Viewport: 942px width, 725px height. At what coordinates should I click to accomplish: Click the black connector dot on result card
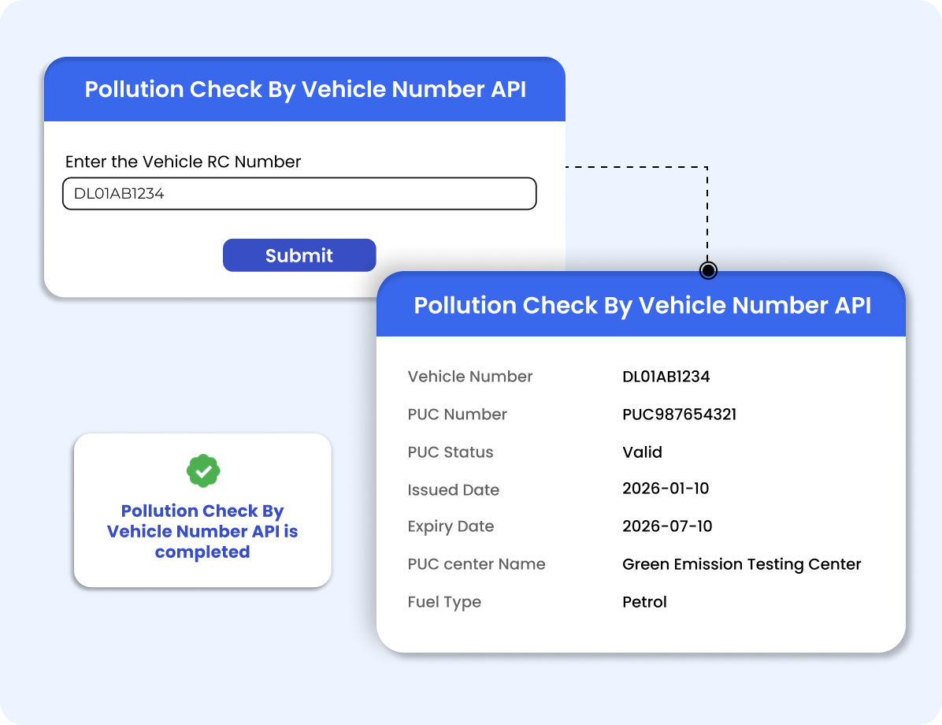(708, 271)
